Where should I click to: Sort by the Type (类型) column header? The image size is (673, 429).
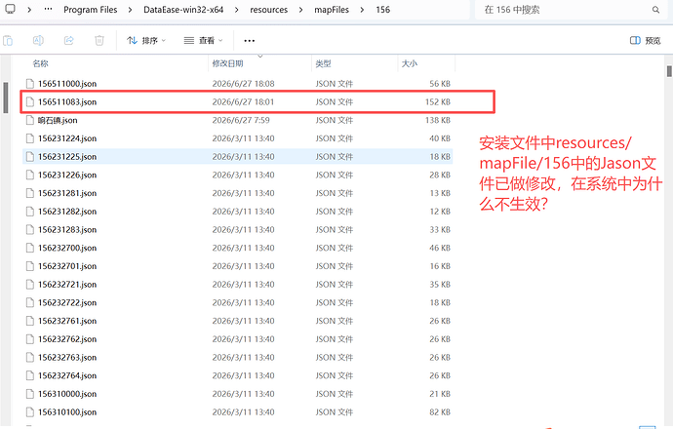(x=323, y=63)
